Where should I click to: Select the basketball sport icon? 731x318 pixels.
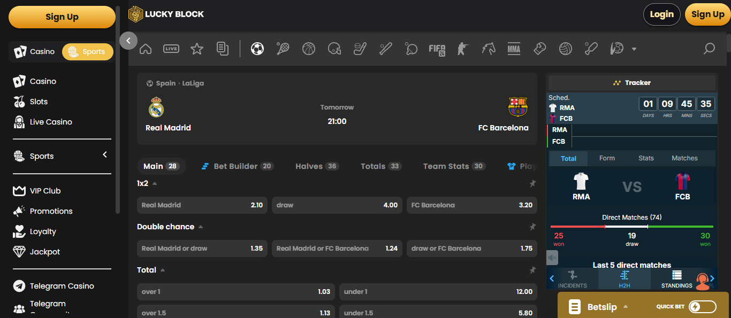[x=309, y=49]
